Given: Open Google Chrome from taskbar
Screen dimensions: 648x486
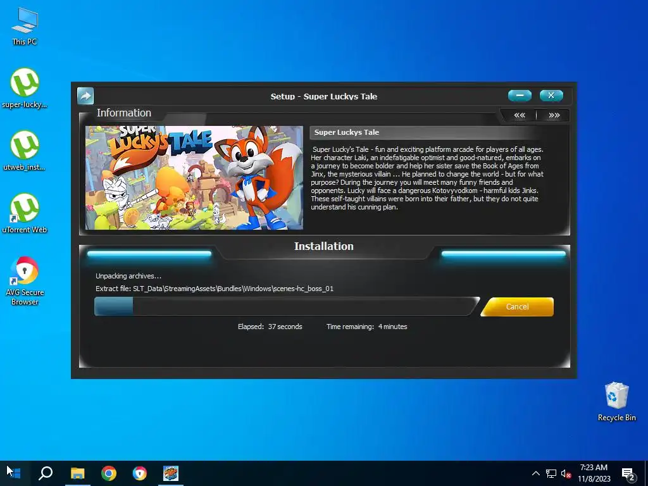Looking at the screenshot, I should point(109,473).
